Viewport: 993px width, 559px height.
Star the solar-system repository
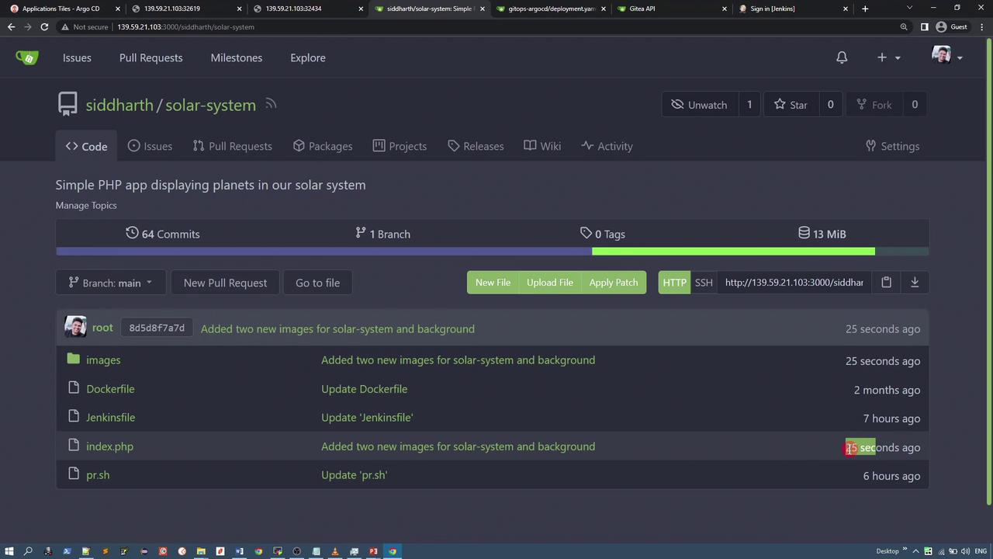[790, 105]
